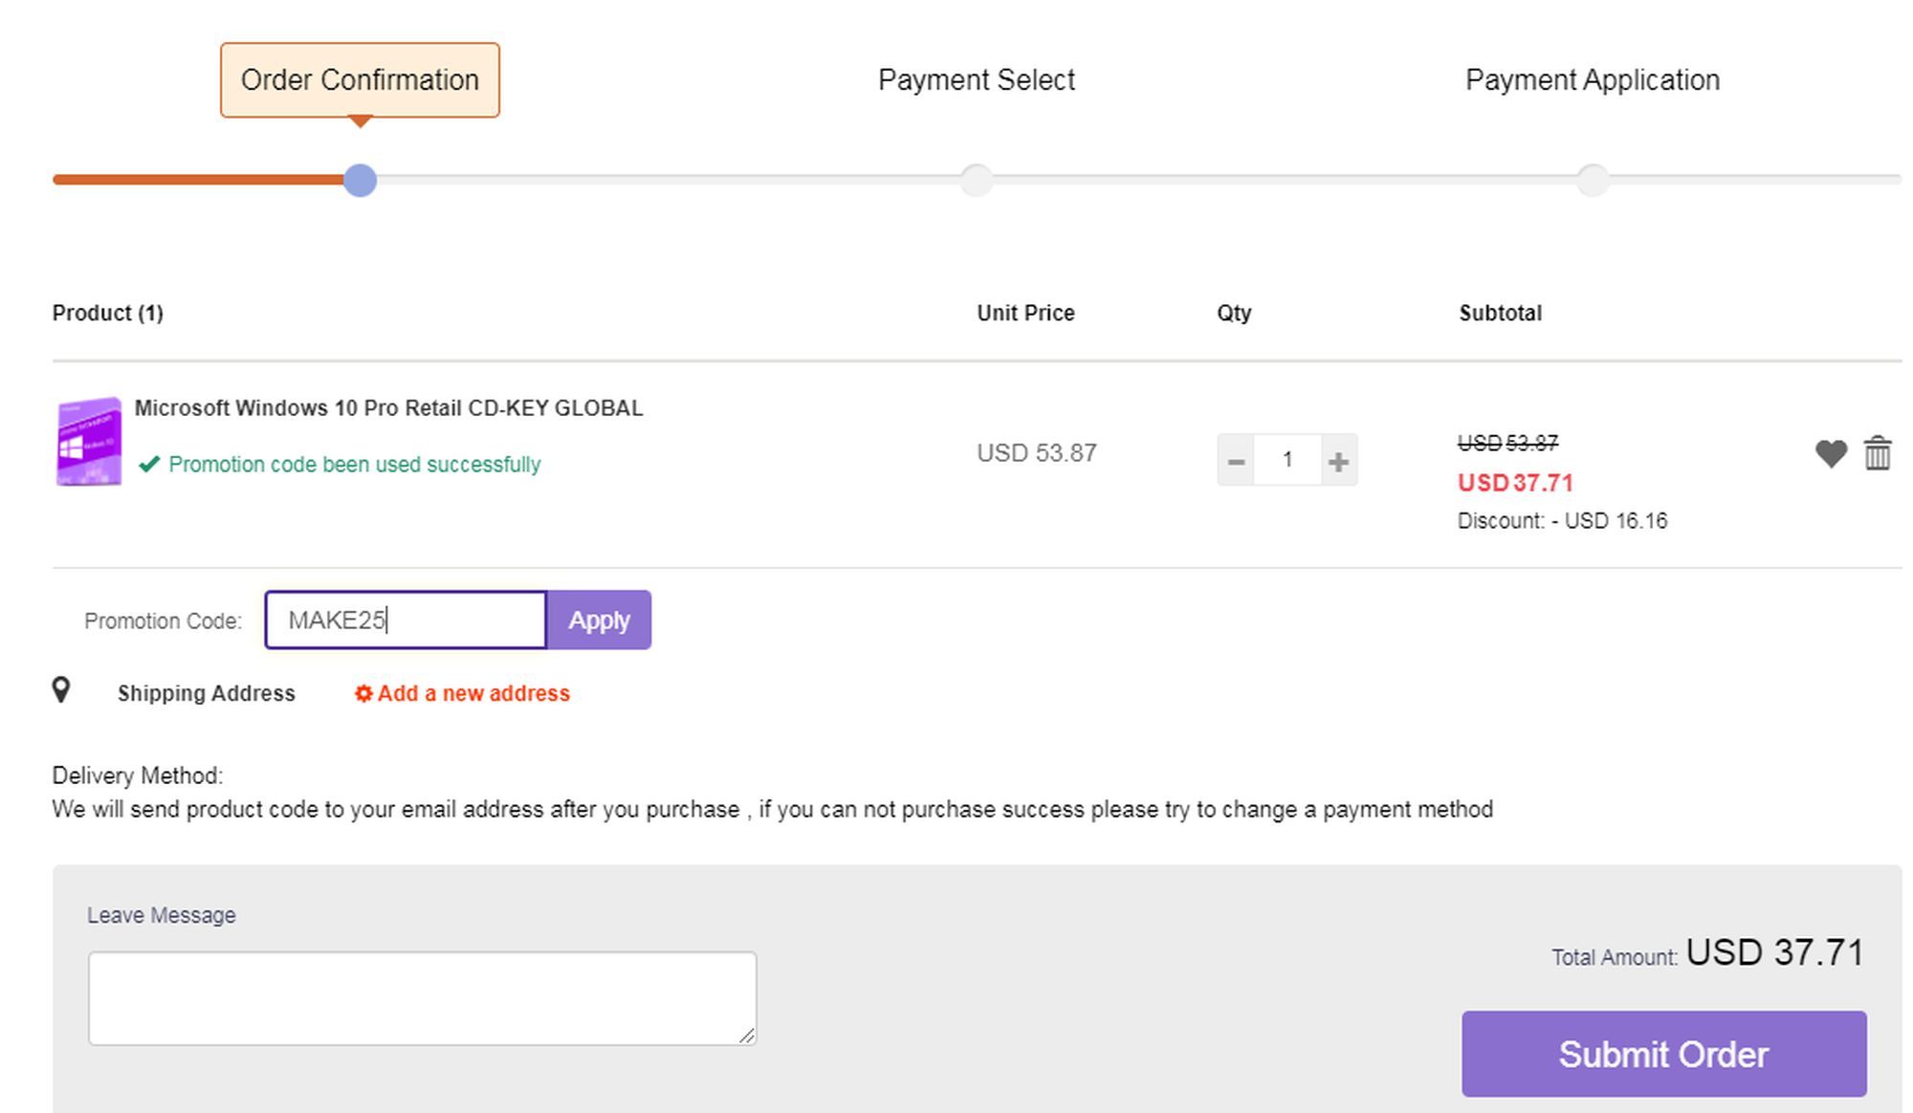Delete the product using trash icon
Image resolution: width=1913 pixels, height=1113 pixels.
click(x=1878, y=453)
